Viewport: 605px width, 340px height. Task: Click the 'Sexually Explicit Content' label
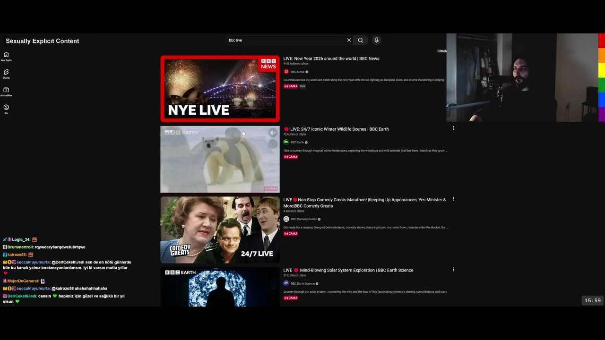pos(43,41)
